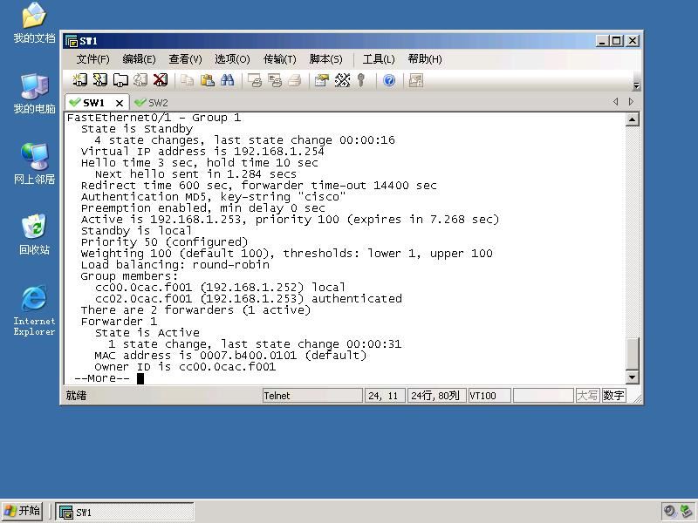
Task: Click the blue Help question icon
Action: (389, 80)
